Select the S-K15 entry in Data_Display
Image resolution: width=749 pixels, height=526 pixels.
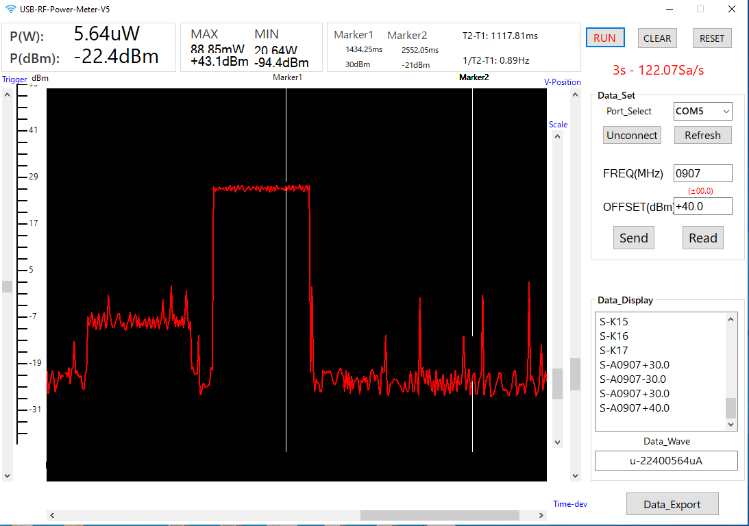[613, 322]
